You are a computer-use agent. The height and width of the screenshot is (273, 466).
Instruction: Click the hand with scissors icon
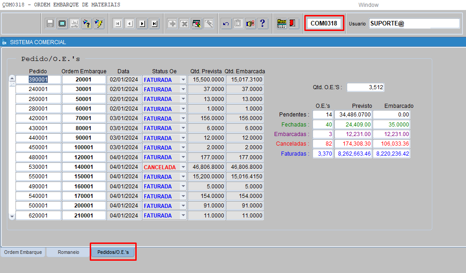pyautogui.click(x=250, y=24)
